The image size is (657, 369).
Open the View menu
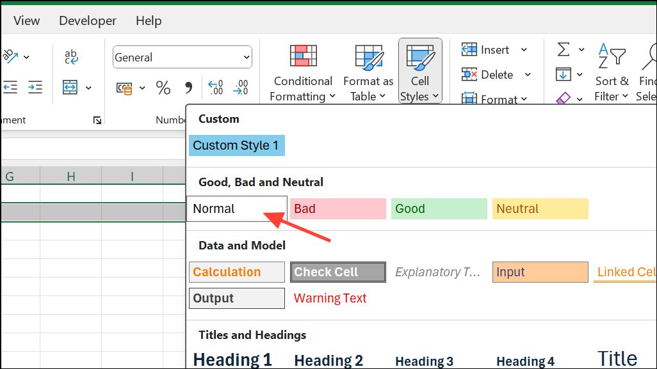pyautogui.click(x=26, y=20)
